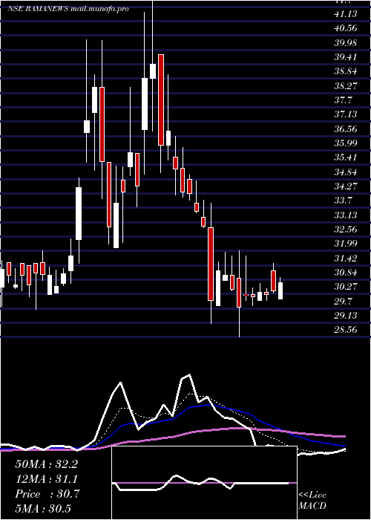This screenshot has width=371, height=520.
Task: Select the 40.56 price axis label
Action: click(x=346, y=28)
